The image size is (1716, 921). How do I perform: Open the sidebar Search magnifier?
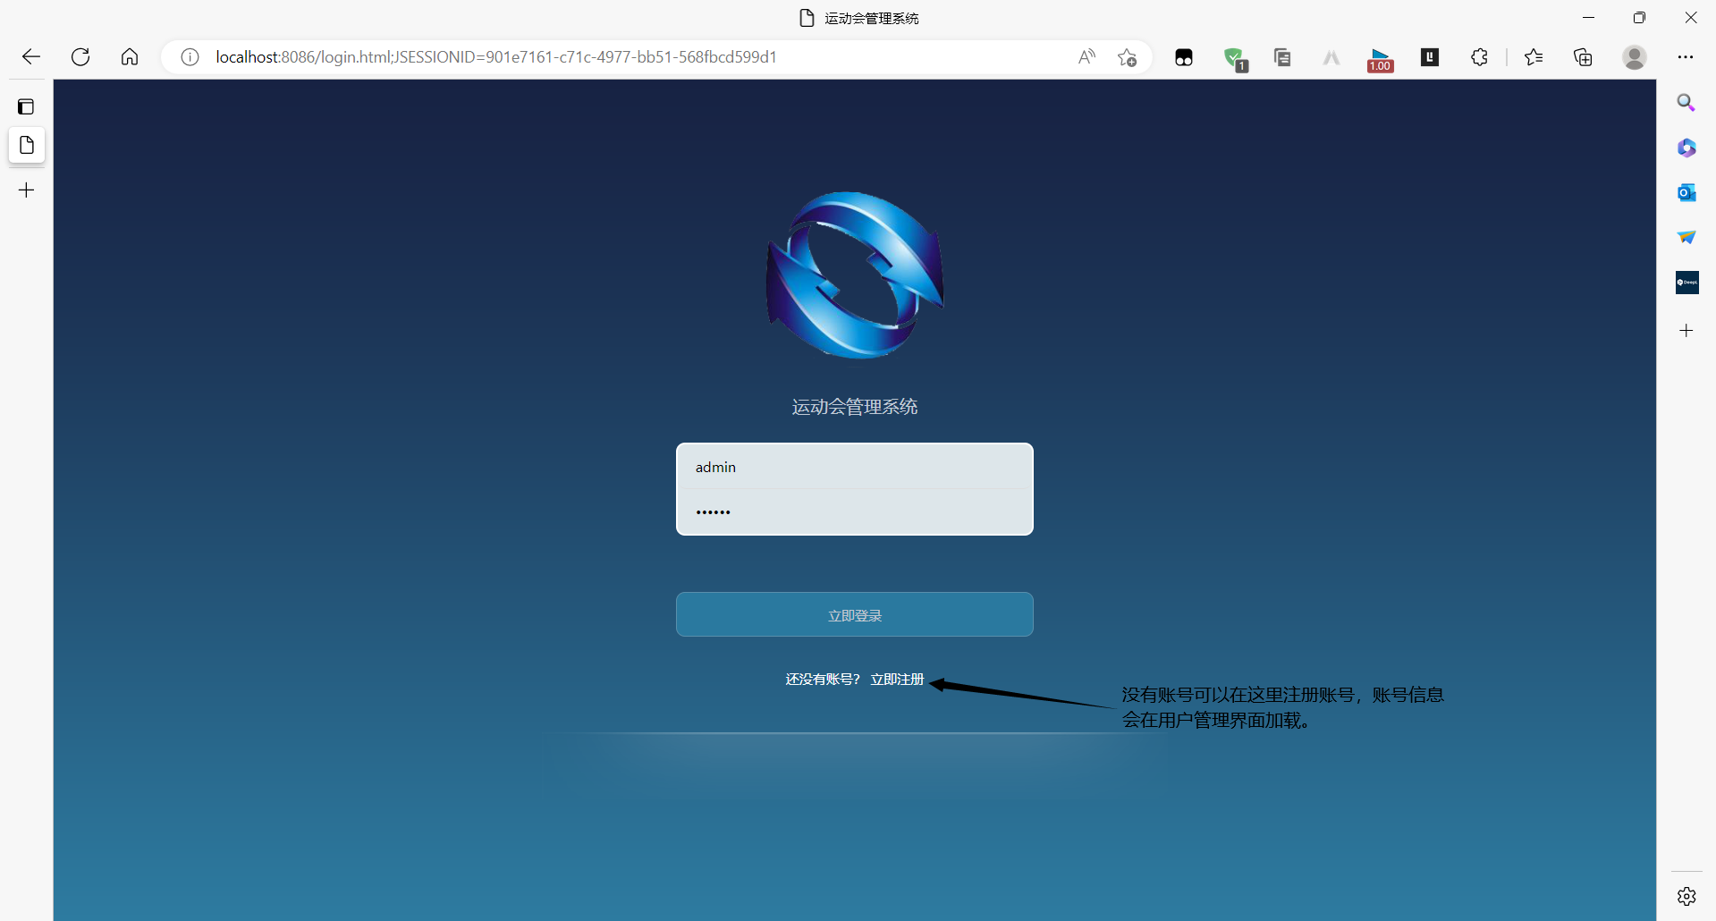(1686, 103)
